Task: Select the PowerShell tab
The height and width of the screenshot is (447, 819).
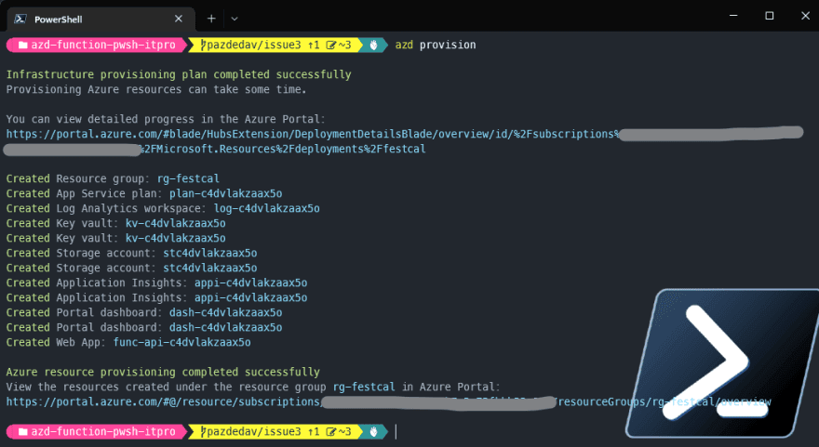Action: (x=101, y=20)
